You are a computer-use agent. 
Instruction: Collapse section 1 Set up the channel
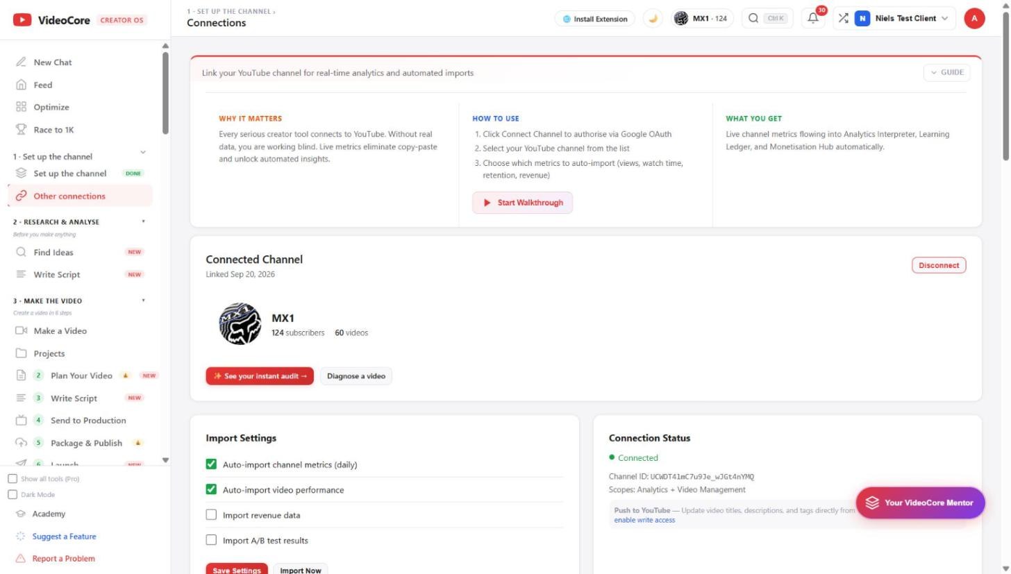(x=143, y=153)
